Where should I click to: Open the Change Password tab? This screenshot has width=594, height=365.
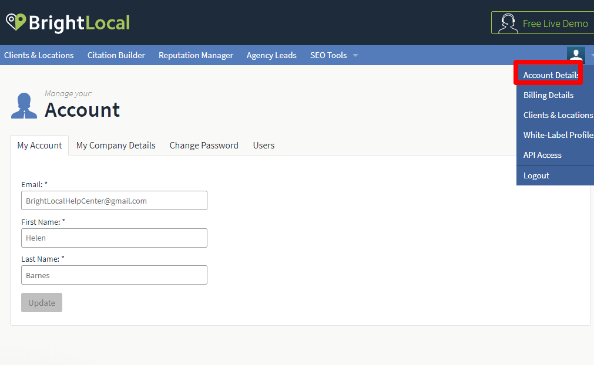pyautogui.click(x=204, y=146)
